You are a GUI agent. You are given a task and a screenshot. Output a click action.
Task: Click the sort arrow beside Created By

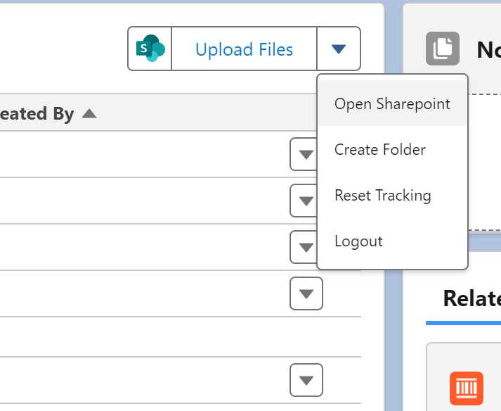pos(89,113)
